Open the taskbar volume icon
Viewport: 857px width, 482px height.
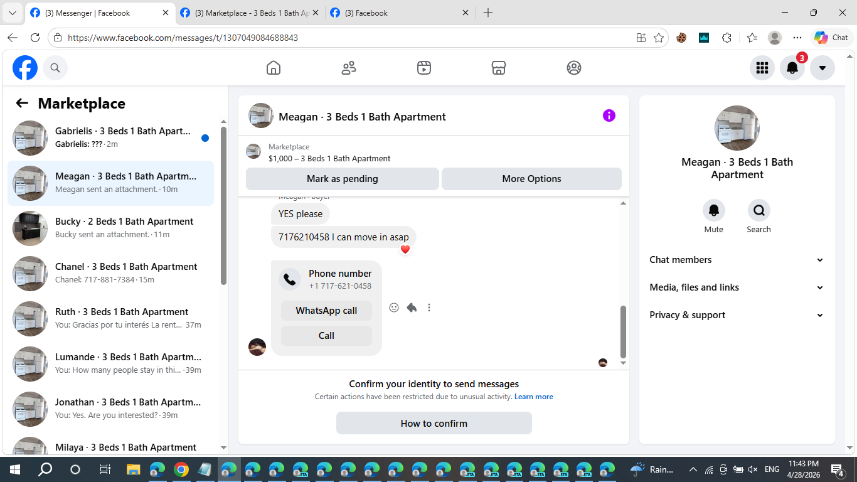753,469
